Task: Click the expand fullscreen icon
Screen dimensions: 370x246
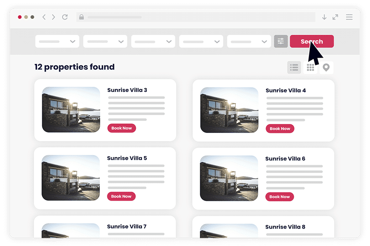Action: [335, 17]
